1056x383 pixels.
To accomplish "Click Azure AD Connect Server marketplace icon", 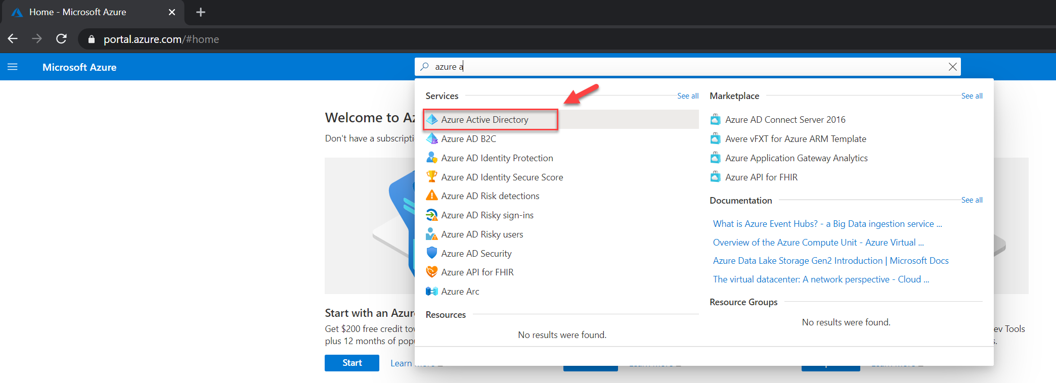I will [x=715, y=119].
